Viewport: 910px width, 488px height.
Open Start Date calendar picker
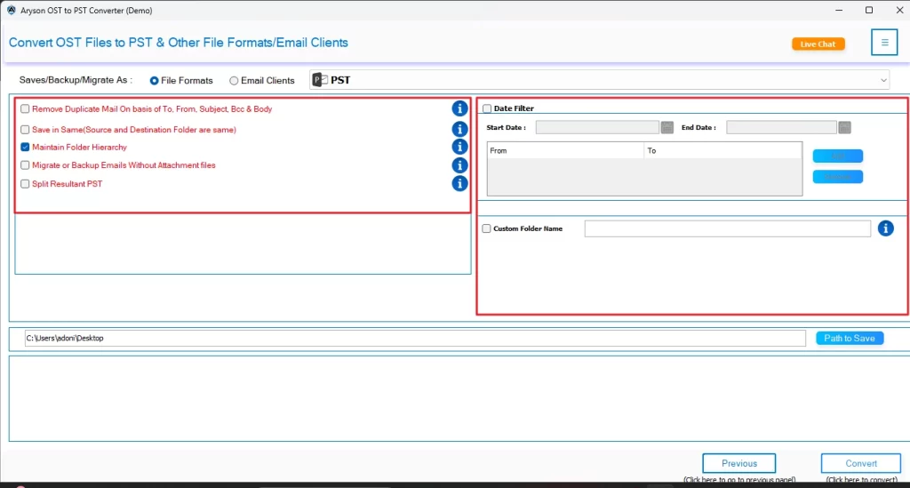point(667,128)
